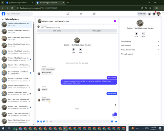Expand Media, files and links section

point(140,50)
